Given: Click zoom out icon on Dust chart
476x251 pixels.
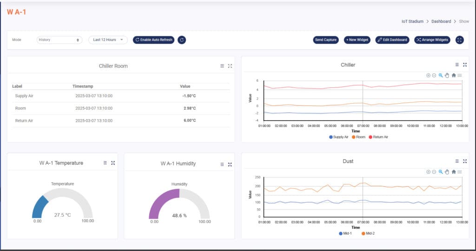Looking at the screenshot, I should (434, 172).
